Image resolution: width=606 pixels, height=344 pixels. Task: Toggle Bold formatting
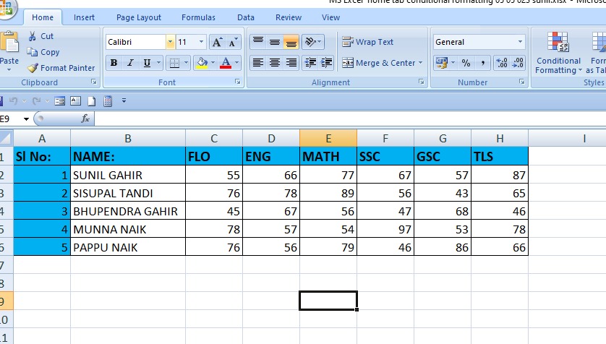(114, 63)
